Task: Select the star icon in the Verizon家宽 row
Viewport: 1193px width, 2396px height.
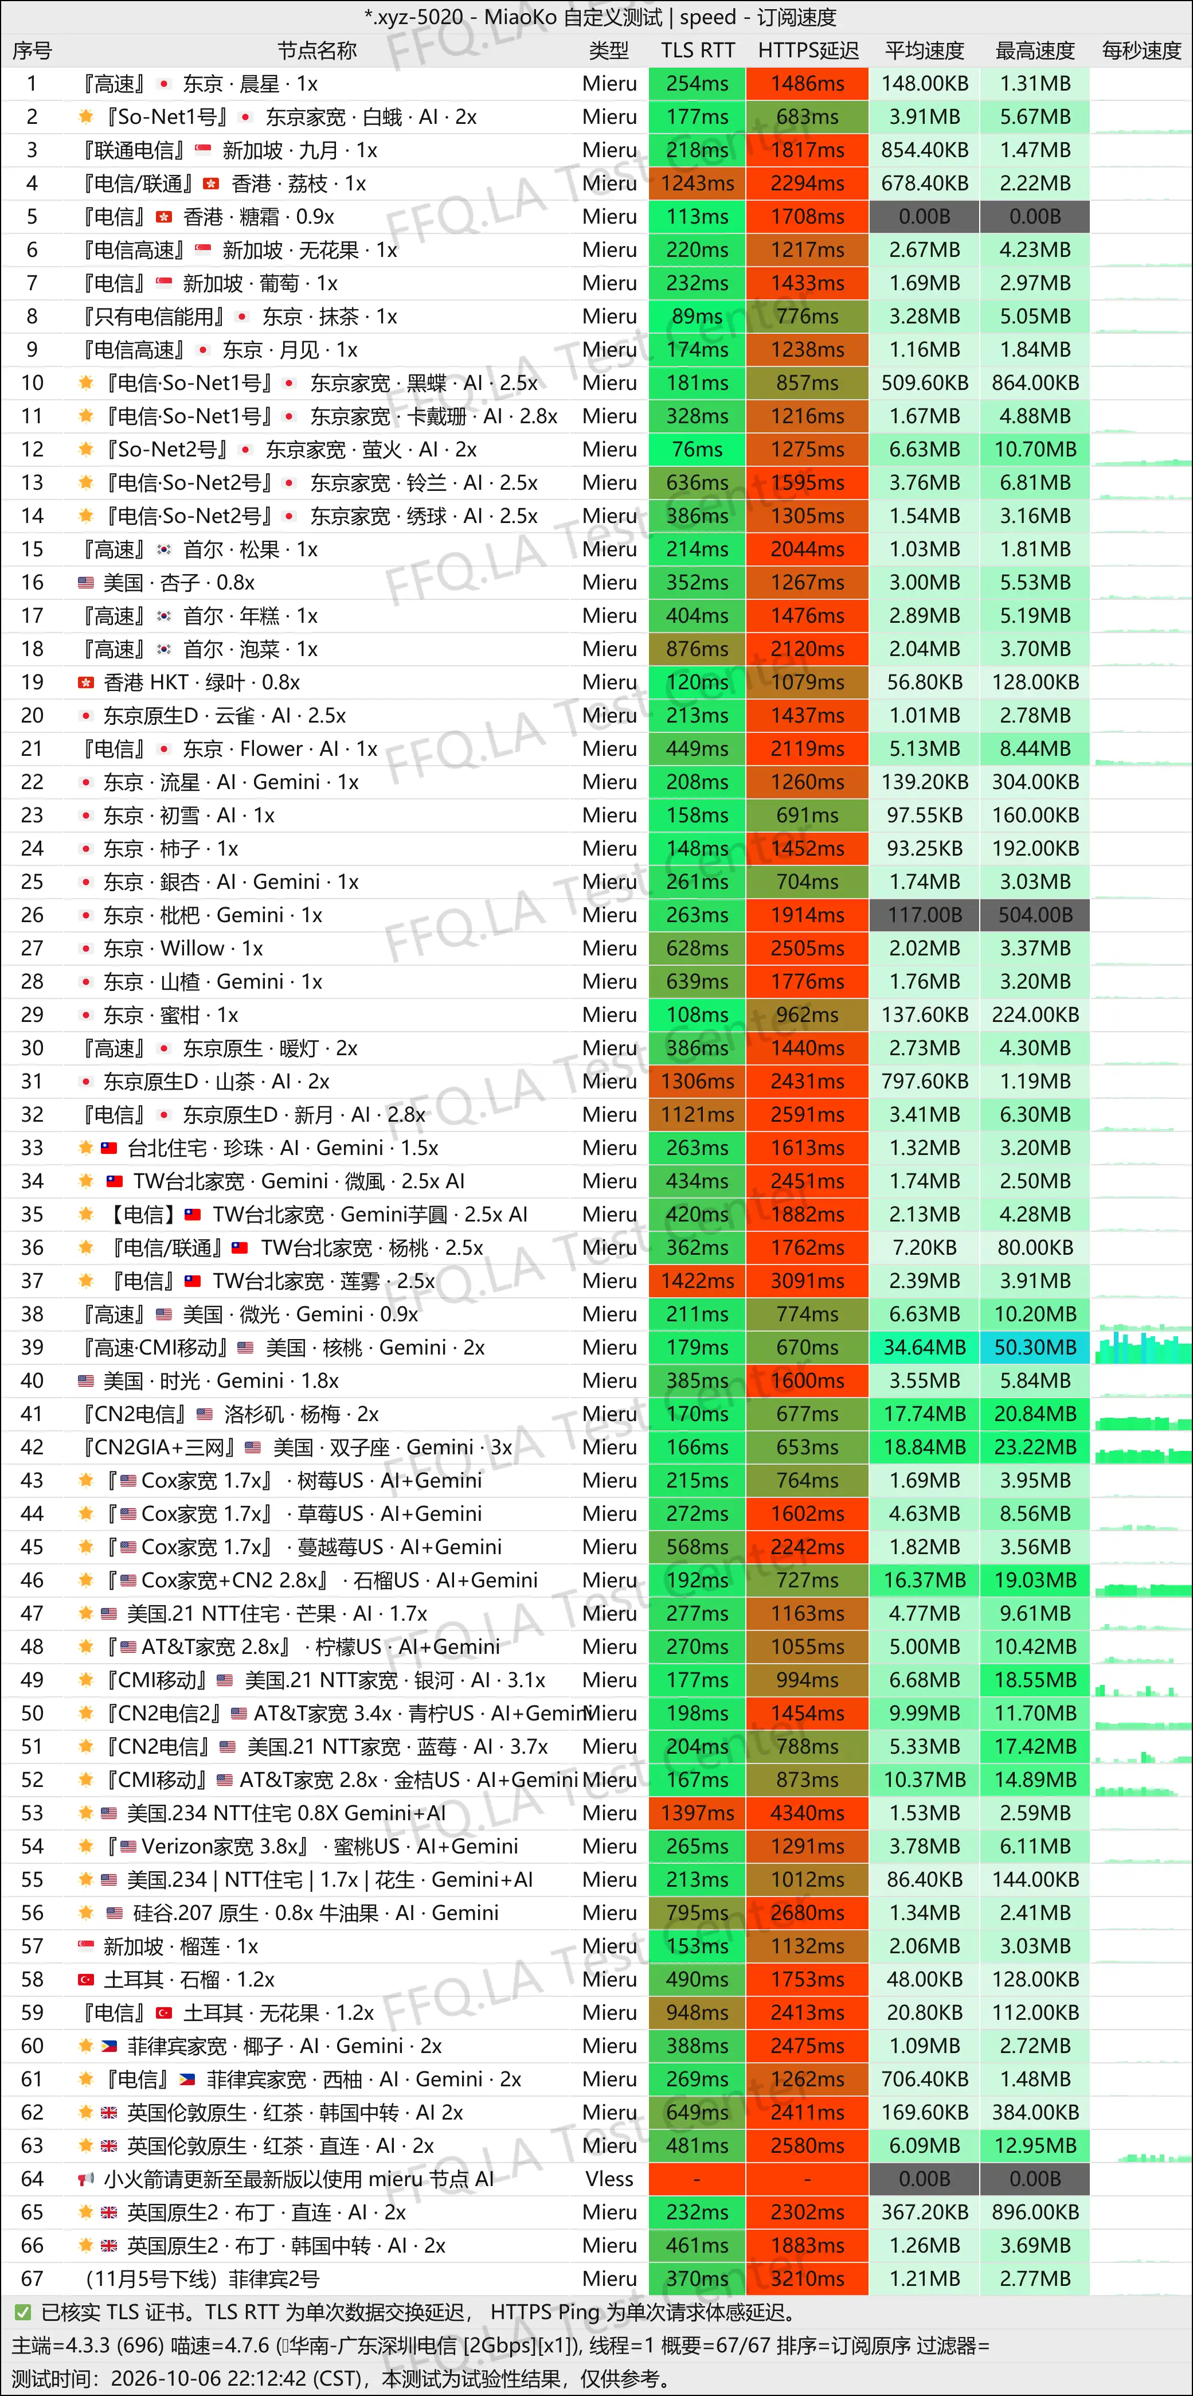Action: (x=87, y=1846)
